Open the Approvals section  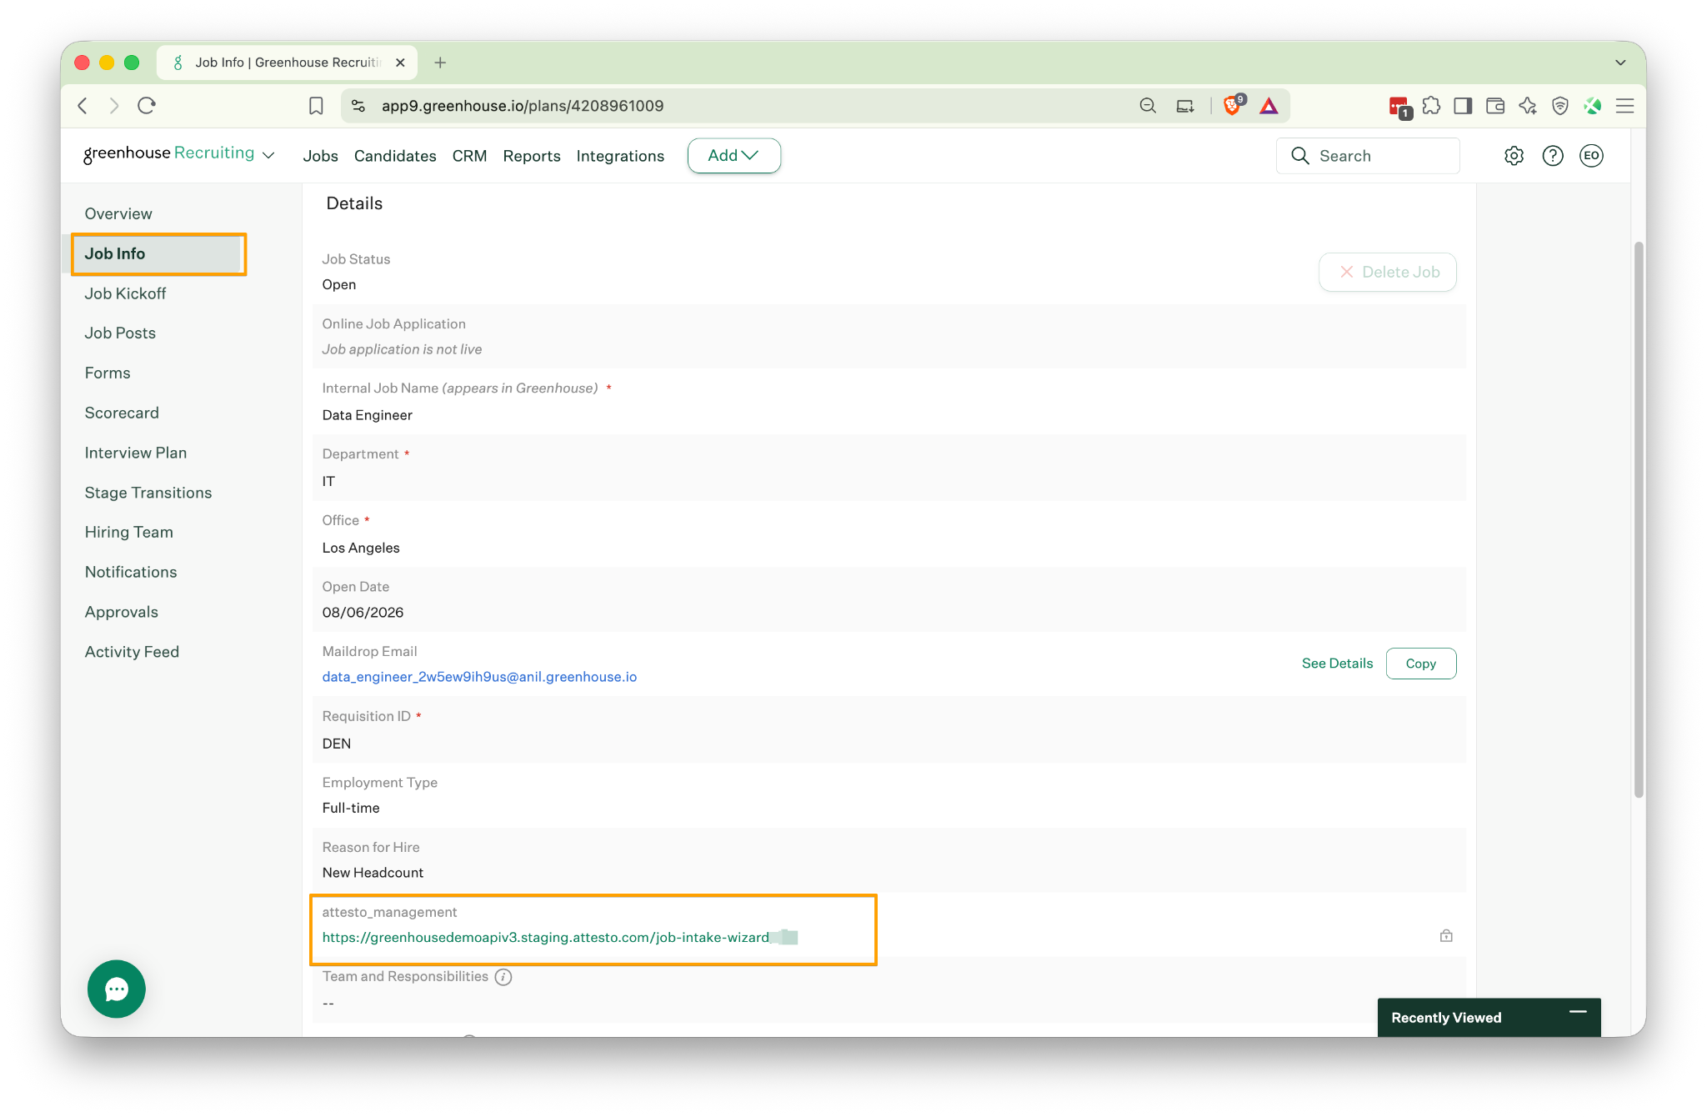(x=122, y=612)
